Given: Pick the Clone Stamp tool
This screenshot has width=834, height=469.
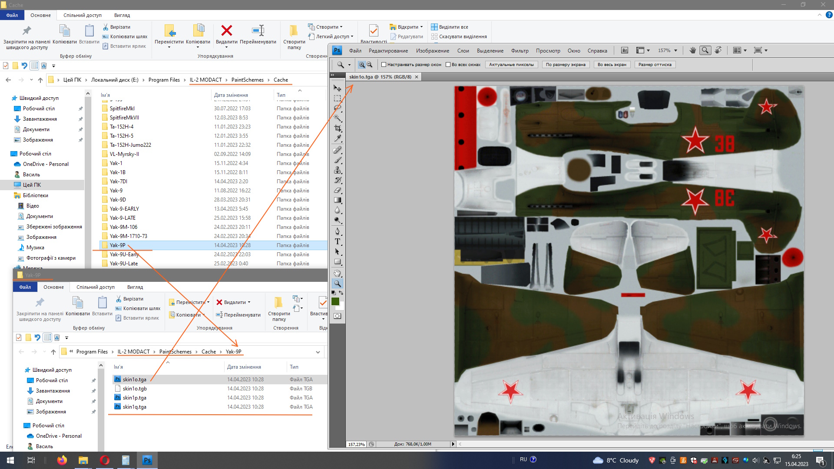Looking at the screenshot, I should coord(338,170).
